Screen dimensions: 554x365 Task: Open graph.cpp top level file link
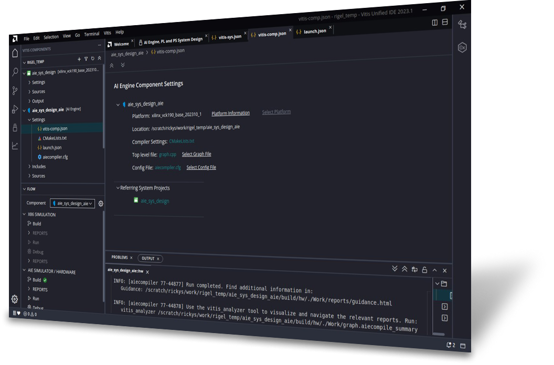[x=167, y=154]
